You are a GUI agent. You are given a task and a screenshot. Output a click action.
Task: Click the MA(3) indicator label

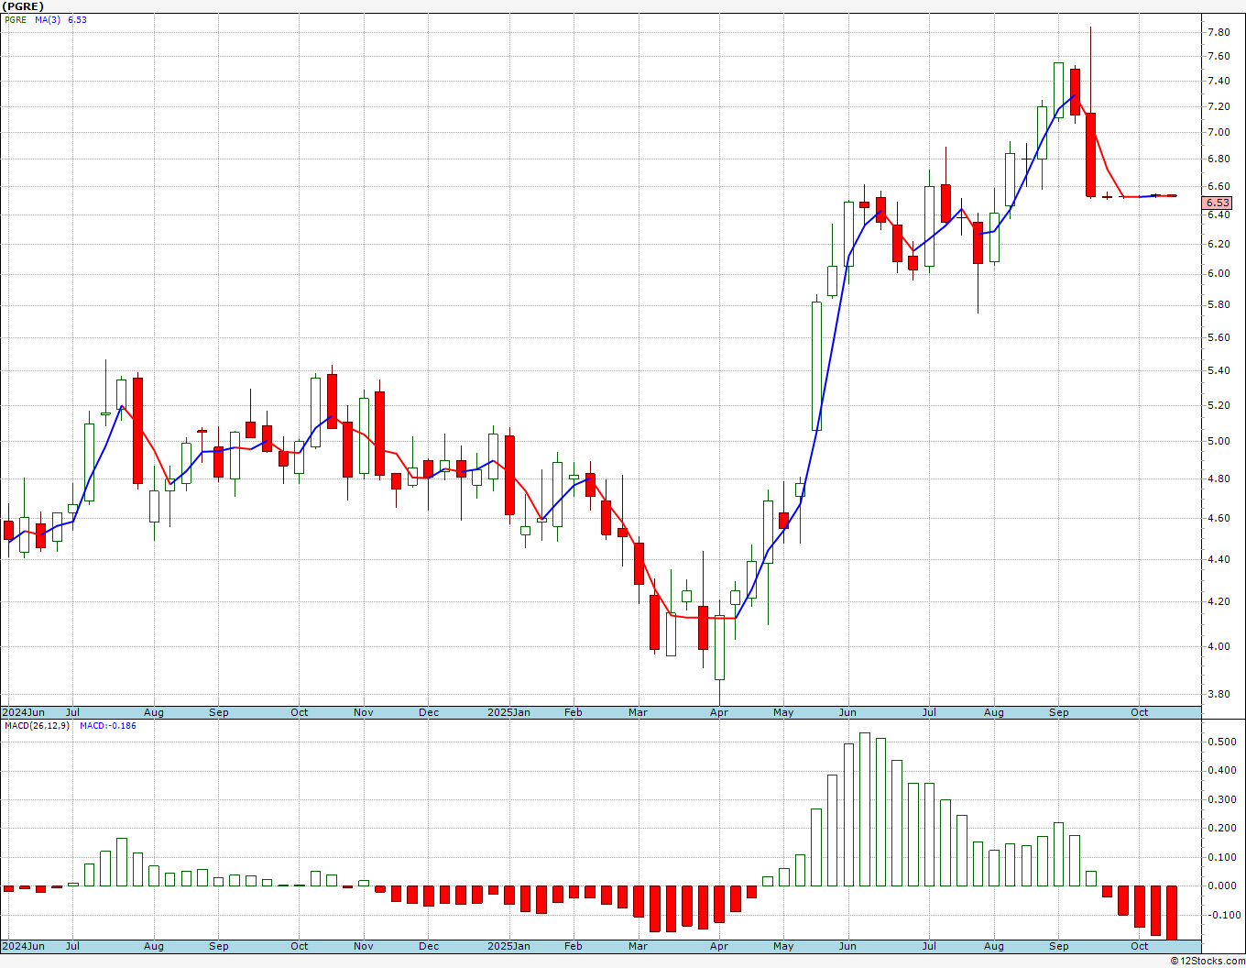point(48,19)
